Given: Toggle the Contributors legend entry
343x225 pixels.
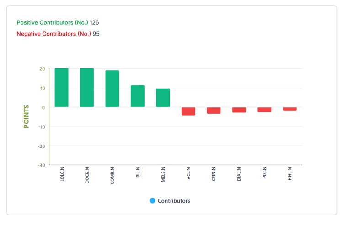Looking at the screenshot, I should (170, 200).
